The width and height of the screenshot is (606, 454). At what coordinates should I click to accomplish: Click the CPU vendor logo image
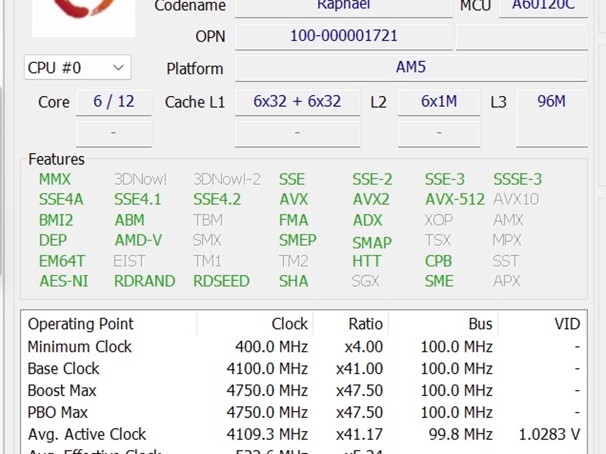pyautogui.click(x=84, y=18)
